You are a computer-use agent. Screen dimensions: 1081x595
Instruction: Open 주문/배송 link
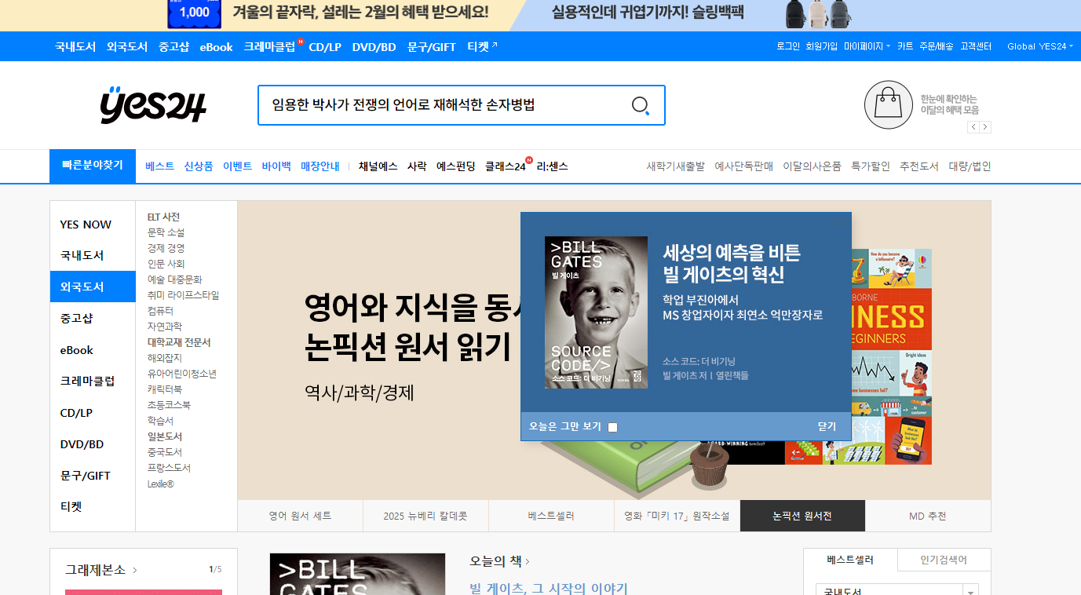coord(937,46)
